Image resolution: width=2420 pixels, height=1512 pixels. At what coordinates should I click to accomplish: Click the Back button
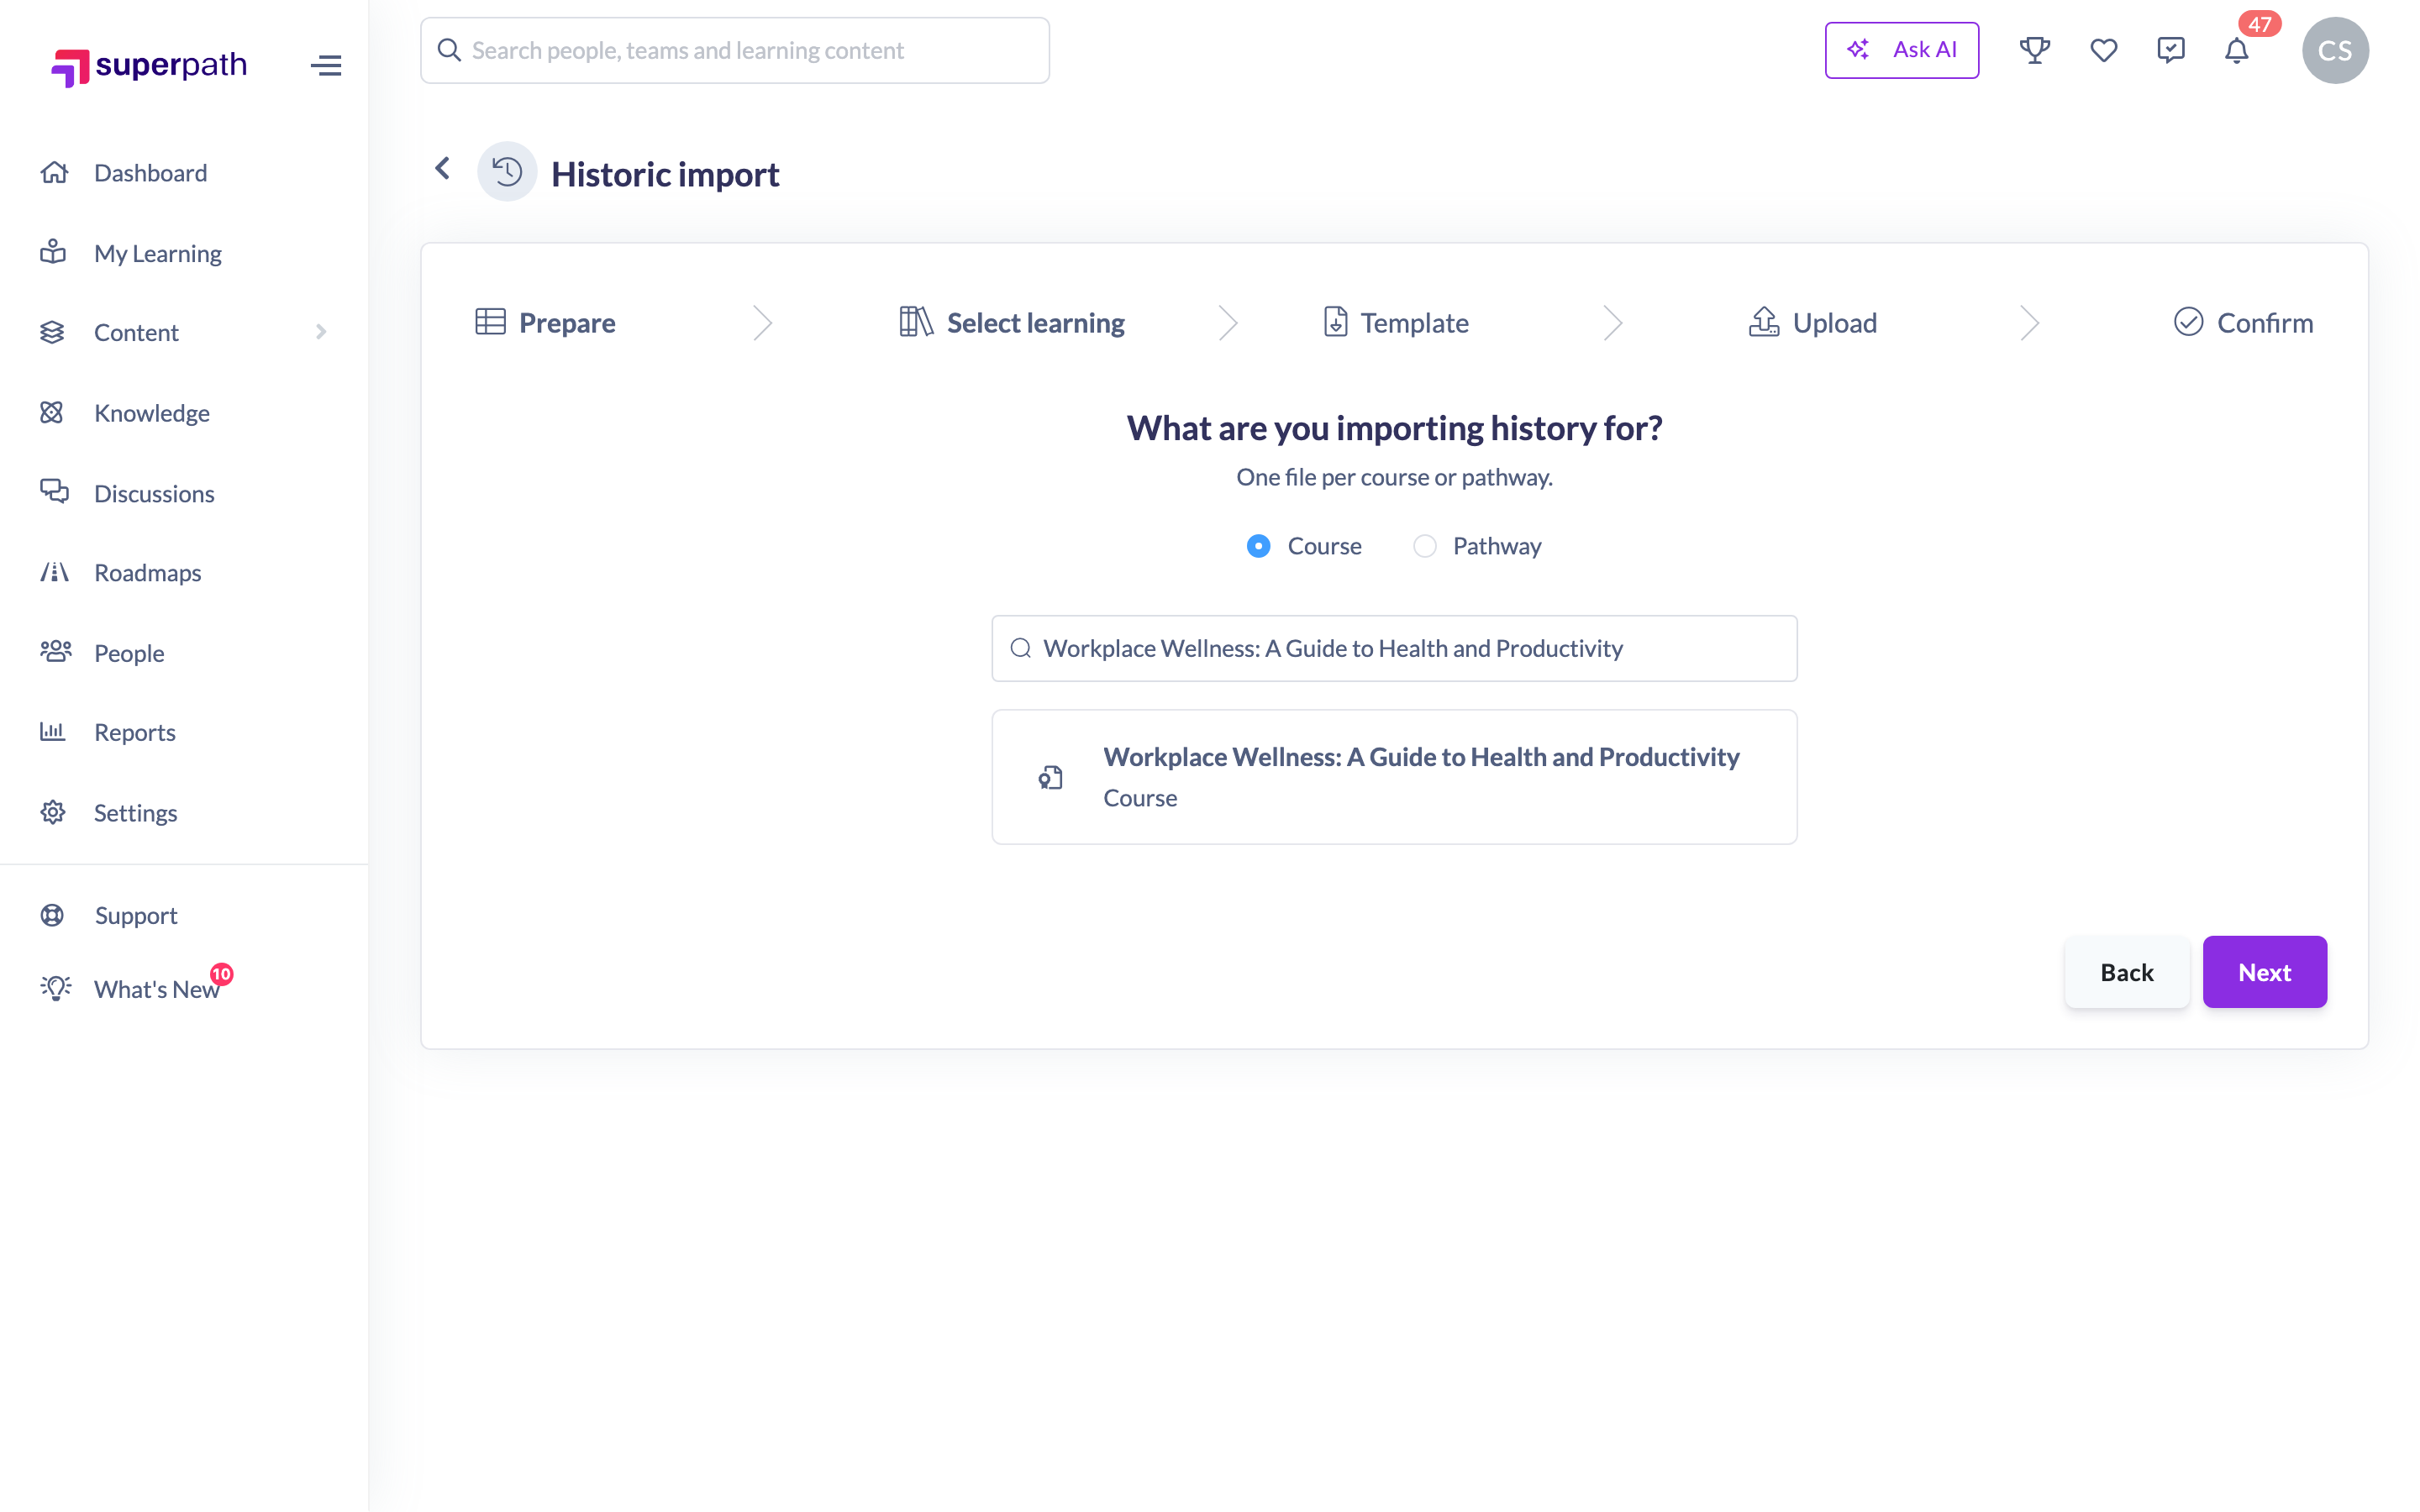coord(2126,972)
